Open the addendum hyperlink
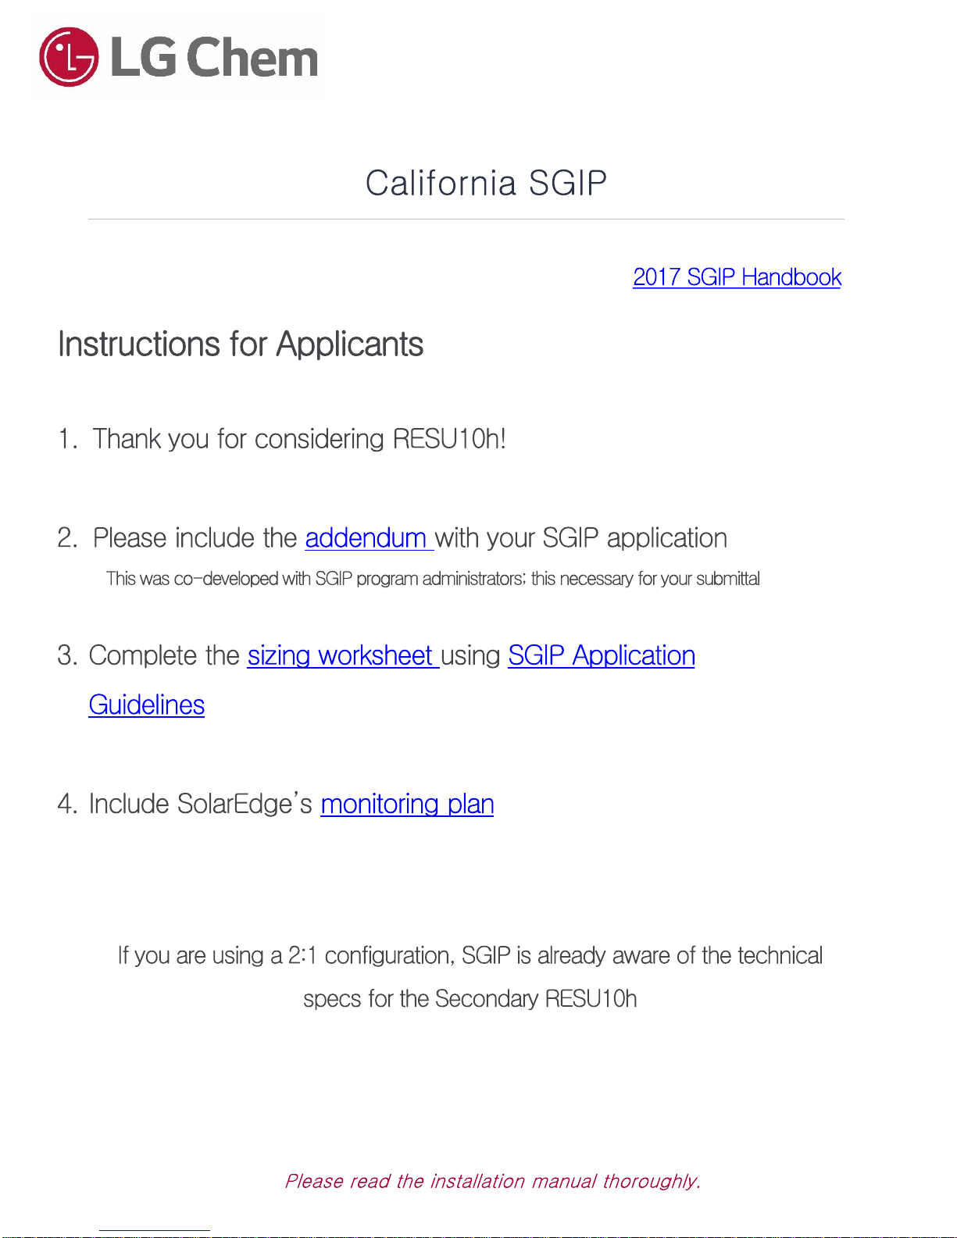Viewport: 957px width, 1238px height. [x=369, y=538]
